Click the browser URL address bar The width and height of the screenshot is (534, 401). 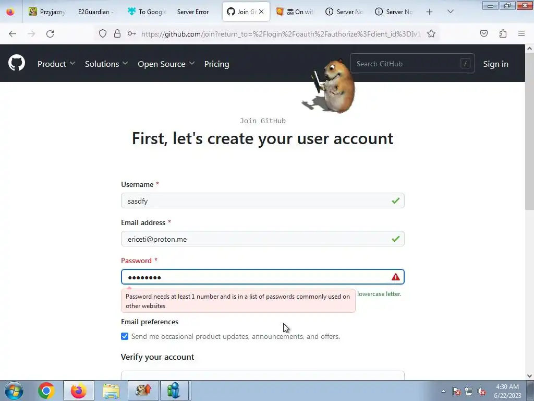280,34
